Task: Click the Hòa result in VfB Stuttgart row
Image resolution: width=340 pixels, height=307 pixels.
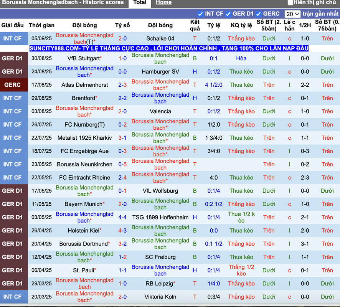Action: [241, 59]
